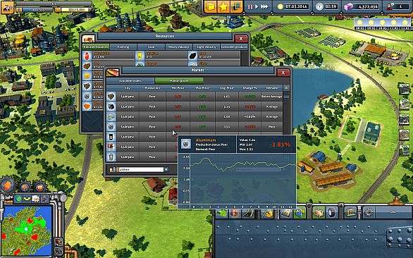This screenshot has height=258, width=413.
Task: Set game speed to fast-forward
Action: pos(264,7)
